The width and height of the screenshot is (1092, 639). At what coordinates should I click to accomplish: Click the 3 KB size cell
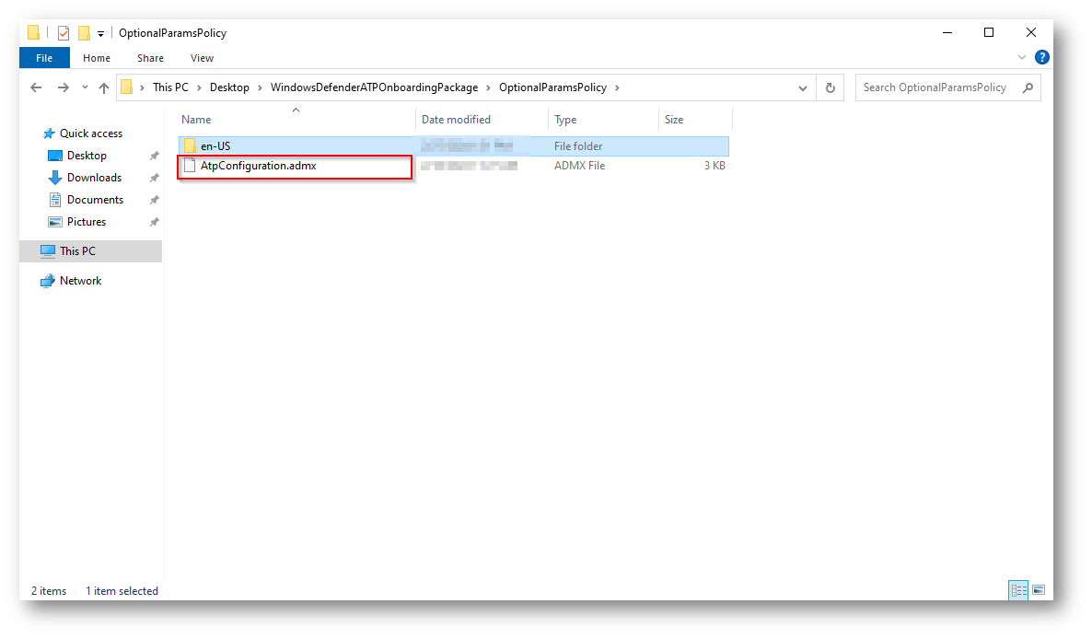714,166
